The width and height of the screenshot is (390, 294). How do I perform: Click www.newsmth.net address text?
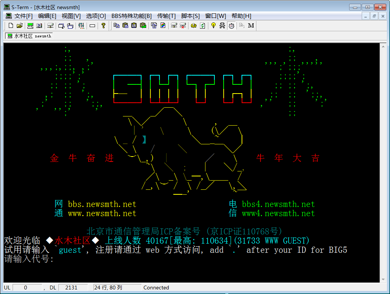[102, 213]
